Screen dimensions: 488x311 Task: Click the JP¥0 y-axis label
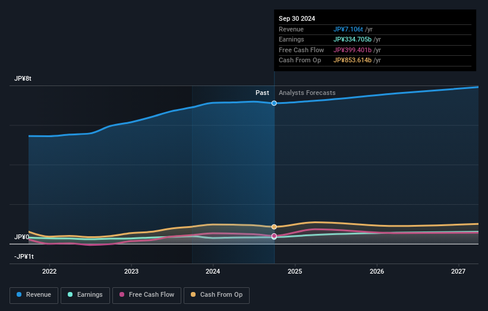point(21,237)
